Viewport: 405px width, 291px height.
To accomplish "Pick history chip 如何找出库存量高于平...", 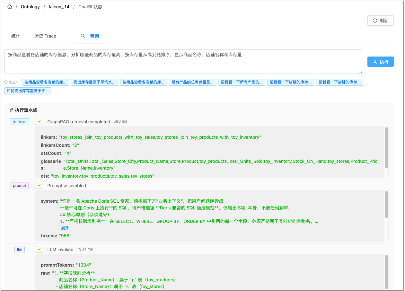I will click(x=28, y=91).
